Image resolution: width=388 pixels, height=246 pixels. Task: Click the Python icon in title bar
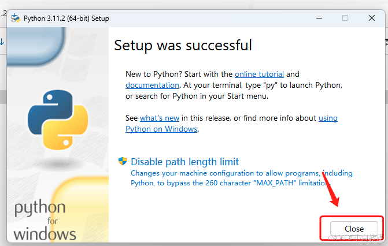click(x=16, y=18)
